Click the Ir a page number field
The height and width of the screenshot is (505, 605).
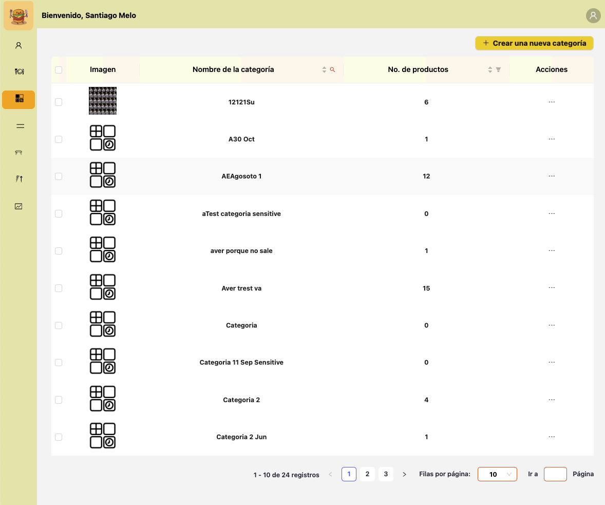[x=555, y=474]
